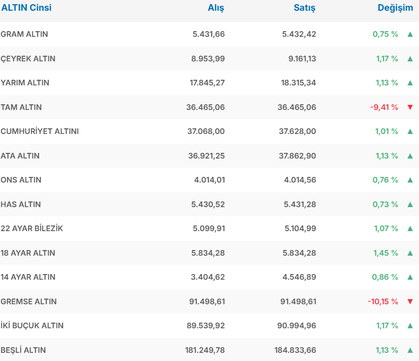
Task: Click the up arrow in 18 AYAR ALTIN row
Action: click(410, 253)
